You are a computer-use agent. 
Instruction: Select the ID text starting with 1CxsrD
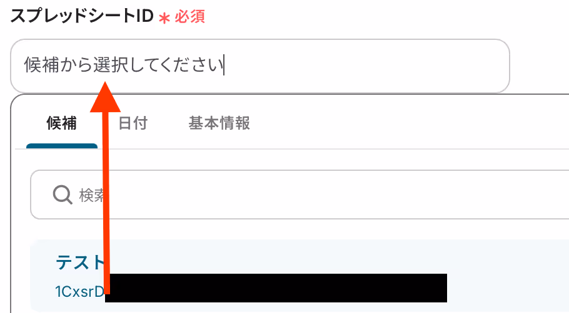coord(79,291)
